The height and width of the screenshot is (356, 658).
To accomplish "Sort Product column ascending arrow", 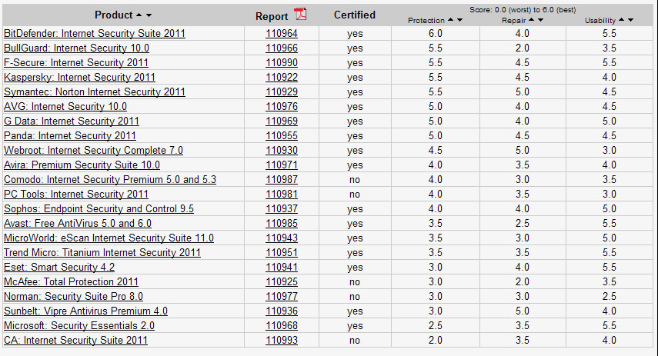I will (139, 15).
